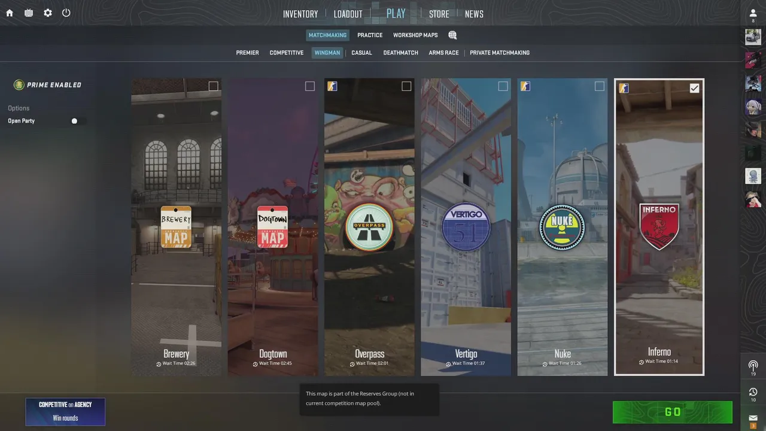Open the watch/TV icon in top bar
This screenshot has width=766, height=431.
coord(29,13)
